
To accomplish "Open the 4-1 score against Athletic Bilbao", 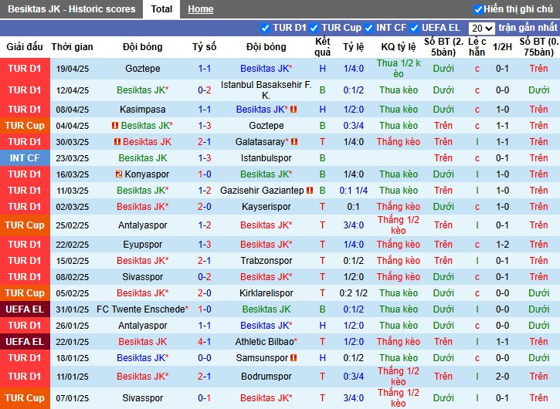I will tap(204, 342).
